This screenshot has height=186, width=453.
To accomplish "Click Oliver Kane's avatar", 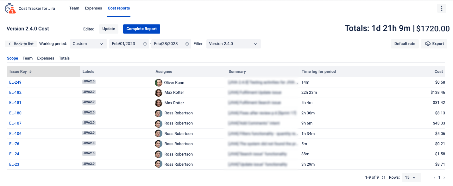I will tap(158, 83).
